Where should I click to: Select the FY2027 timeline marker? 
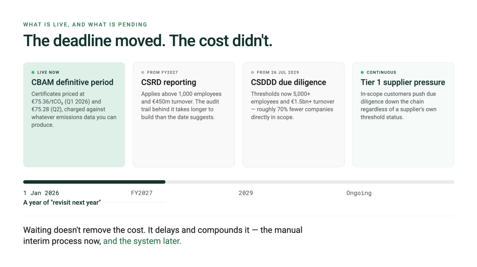(x=142, y=193)
